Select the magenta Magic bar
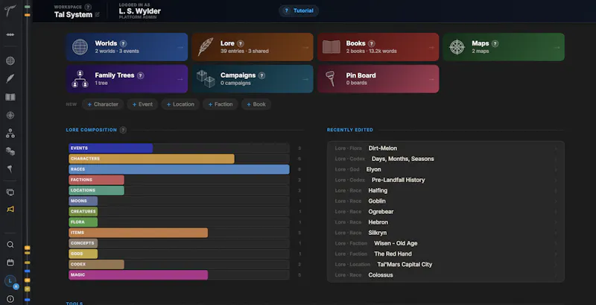 point(139,275)
